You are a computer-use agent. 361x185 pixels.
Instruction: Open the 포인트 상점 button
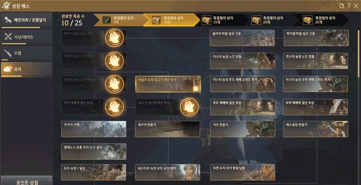[x=27, y=181]
